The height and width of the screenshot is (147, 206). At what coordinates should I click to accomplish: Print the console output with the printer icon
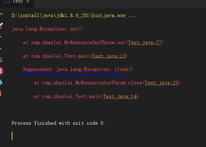pyautogui.click(x=1, y=83)
